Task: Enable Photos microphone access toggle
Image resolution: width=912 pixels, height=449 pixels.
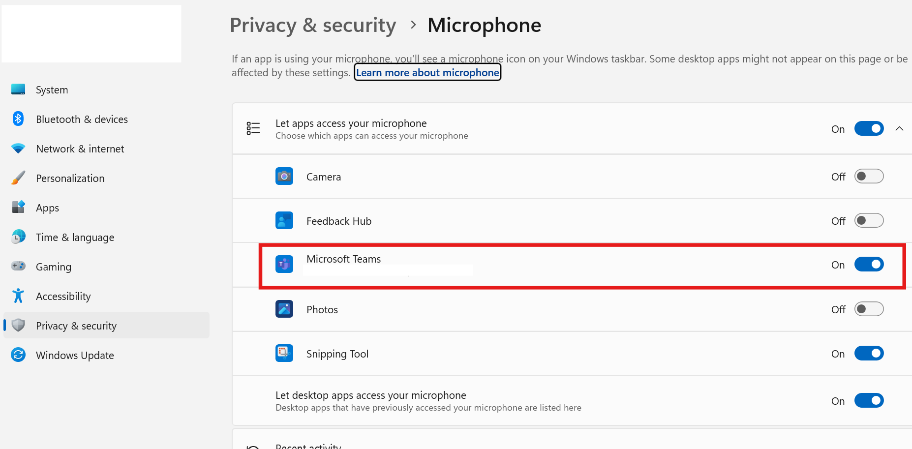Action: click(869, 309)
